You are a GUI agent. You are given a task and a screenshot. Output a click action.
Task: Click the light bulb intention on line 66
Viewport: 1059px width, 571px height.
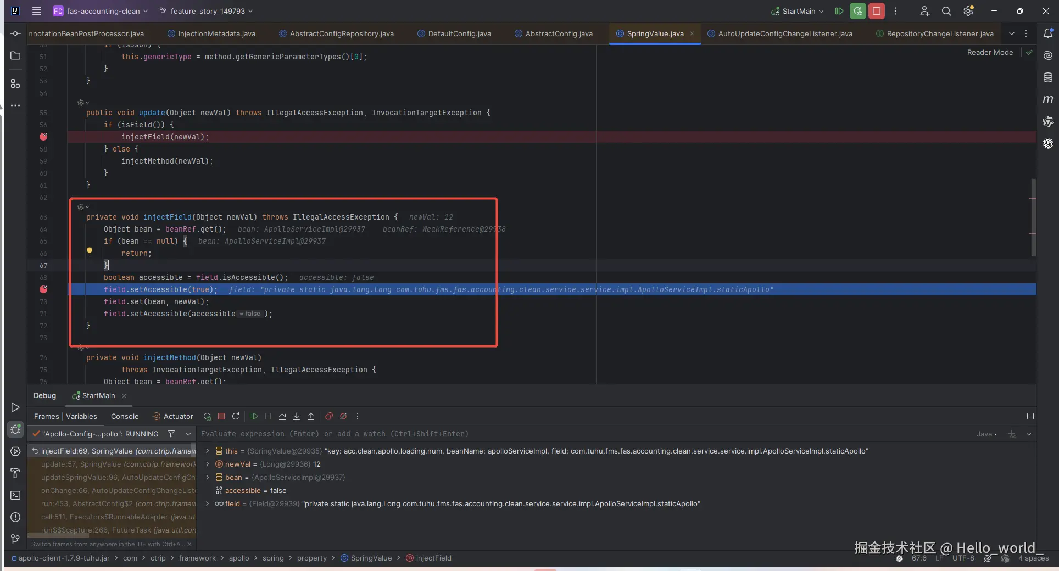(x=90, y=251)
